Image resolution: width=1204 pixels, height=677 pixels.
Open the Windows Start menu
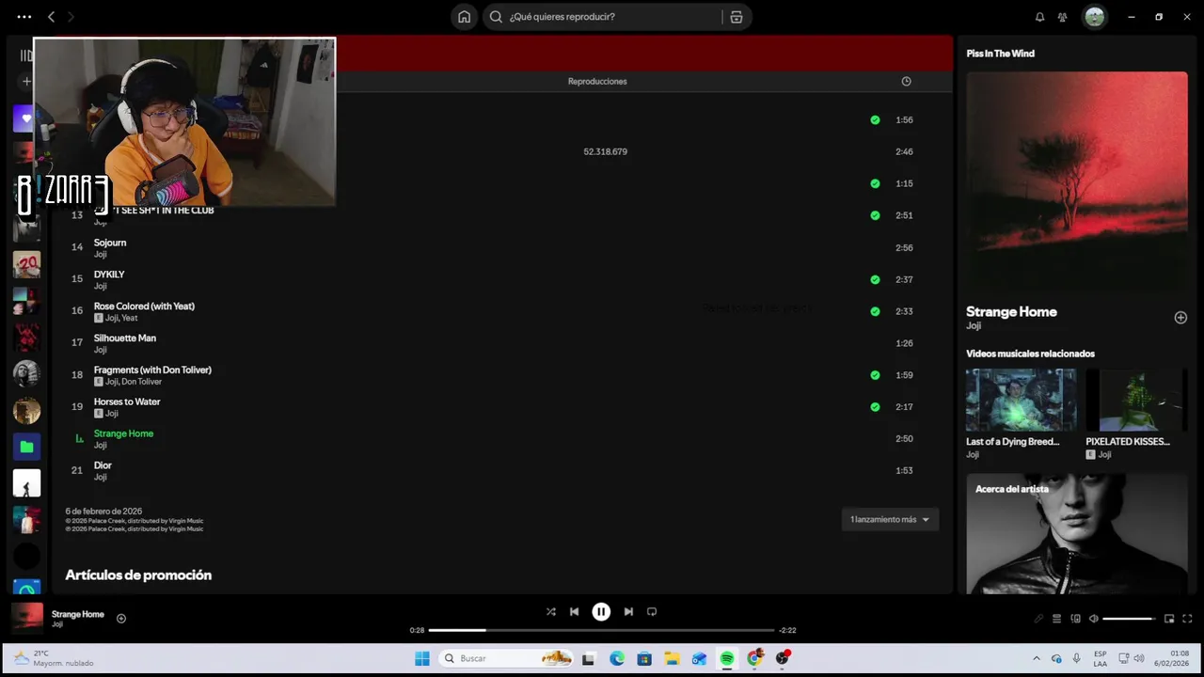[422, 658]
